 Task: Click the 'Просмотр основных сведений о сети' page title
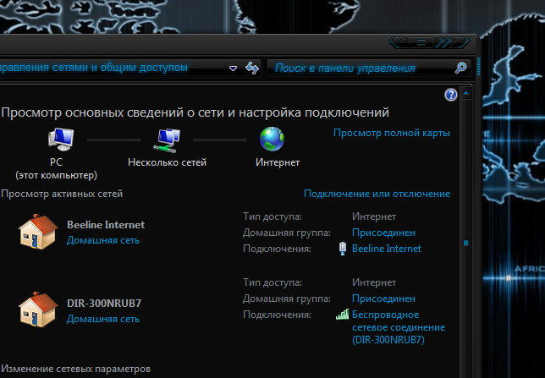(x=195, y=112)
